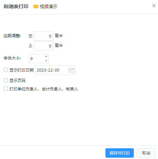Click the 保存并打印 button
Image resolution: width=158 pixels, height=159 pixels.
pos(119,153)
